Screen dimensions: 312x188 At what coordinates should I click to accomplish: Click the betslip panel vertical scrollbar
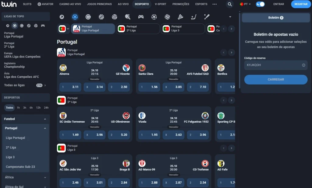coord(239,51)
